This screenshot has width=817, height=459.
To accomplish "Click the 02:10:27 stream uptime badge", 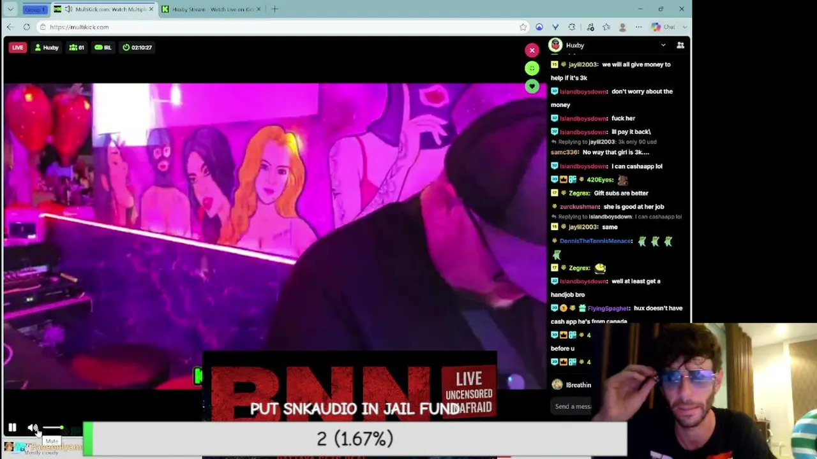I will tap(137, 47).
